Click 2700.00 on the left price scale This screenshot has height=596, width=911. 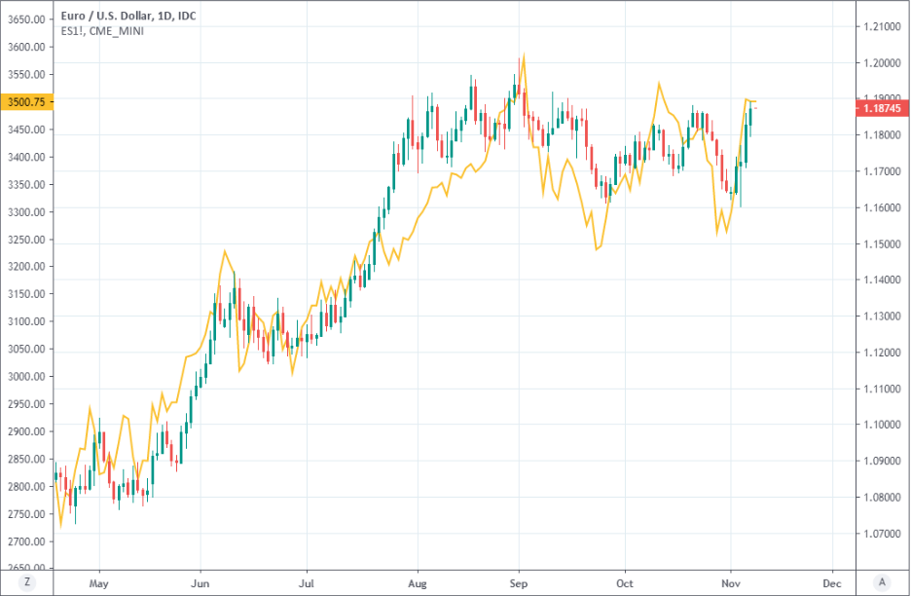[x=25, y=541]
